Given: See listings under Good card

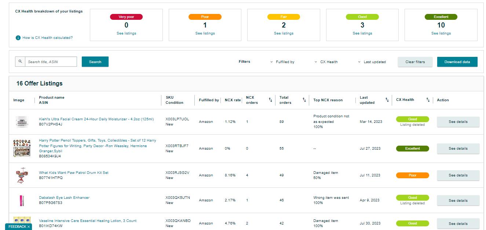Looking at the screenshot, I should [362, 33].
